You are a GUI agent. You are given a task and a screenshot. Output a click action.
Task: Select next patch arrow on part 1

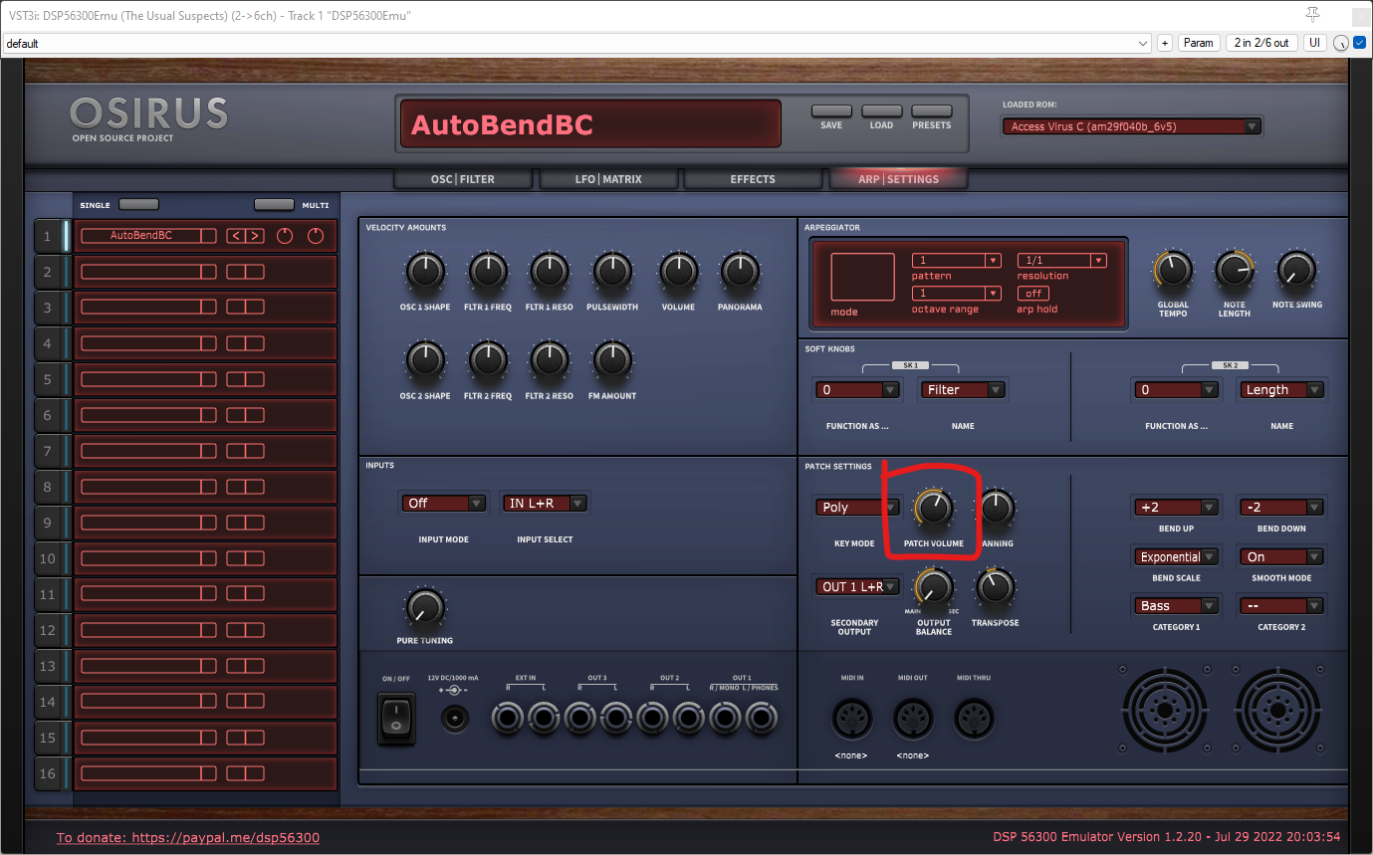[x=255, y=236]
